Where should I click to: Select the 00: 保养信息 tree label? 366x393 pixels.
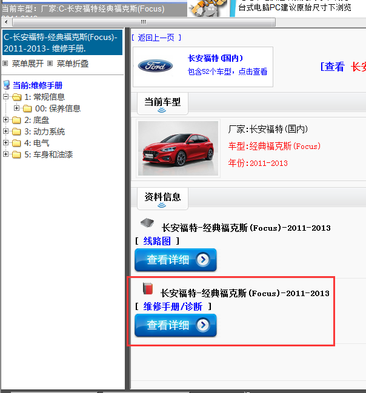coord(58,108)
